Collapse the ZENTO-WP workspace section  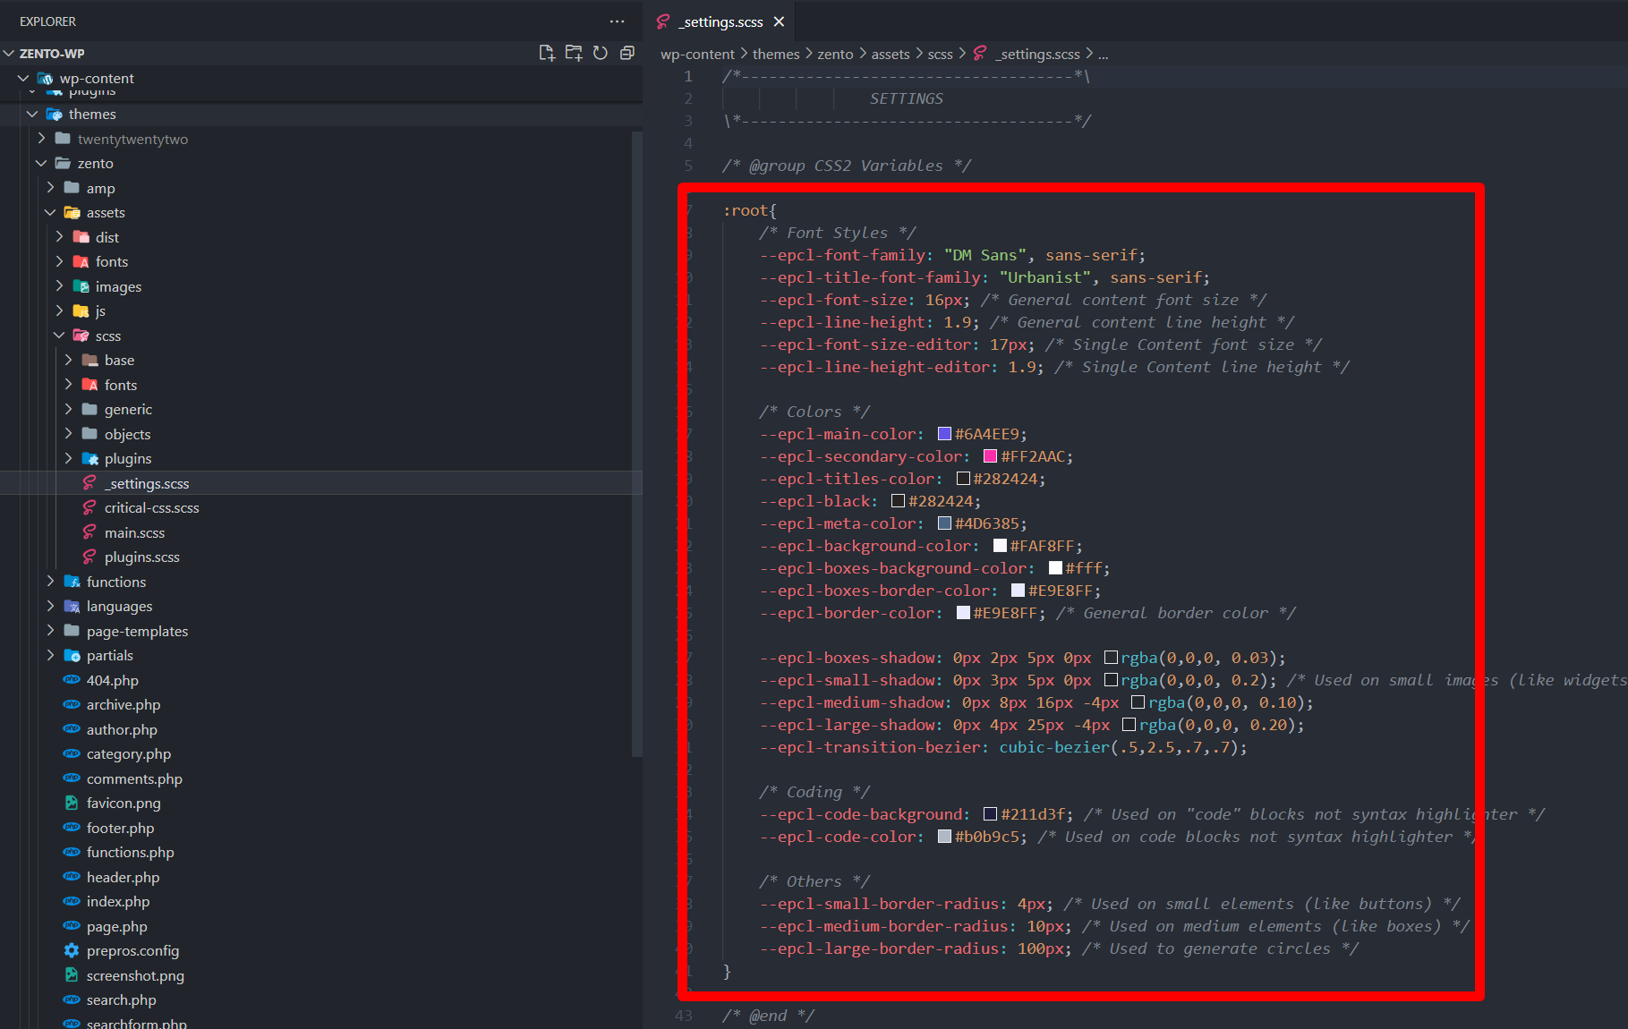(x=9, y=54)
